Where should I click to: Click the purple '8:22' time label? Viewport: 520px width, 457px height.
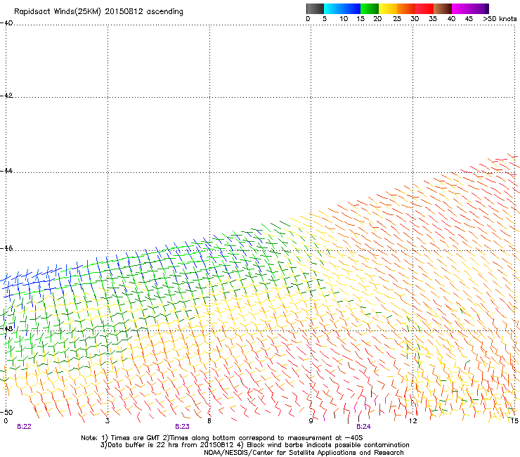[x=24, y=427]
